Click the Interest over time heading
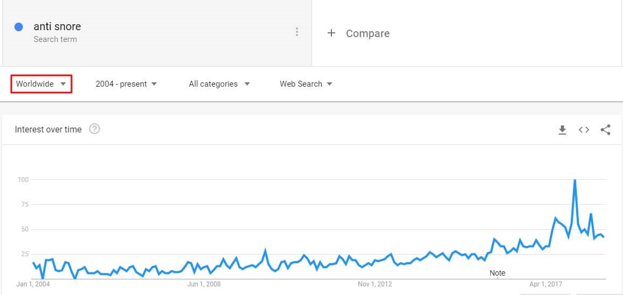623x295 pixels. (48, 129)
